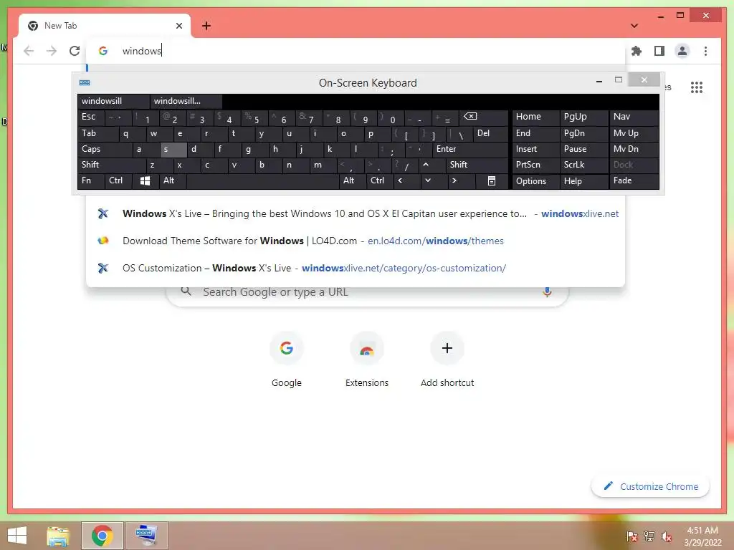Toggle the left Ctrl key
This screenshot has height=550, width=734.
(118, 181)
